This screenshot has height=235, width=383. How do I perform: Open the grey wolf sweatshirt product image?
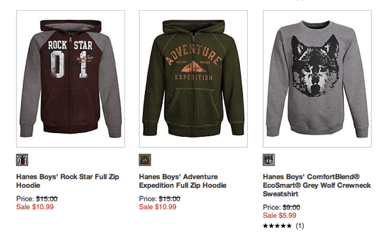pos(317,79)
